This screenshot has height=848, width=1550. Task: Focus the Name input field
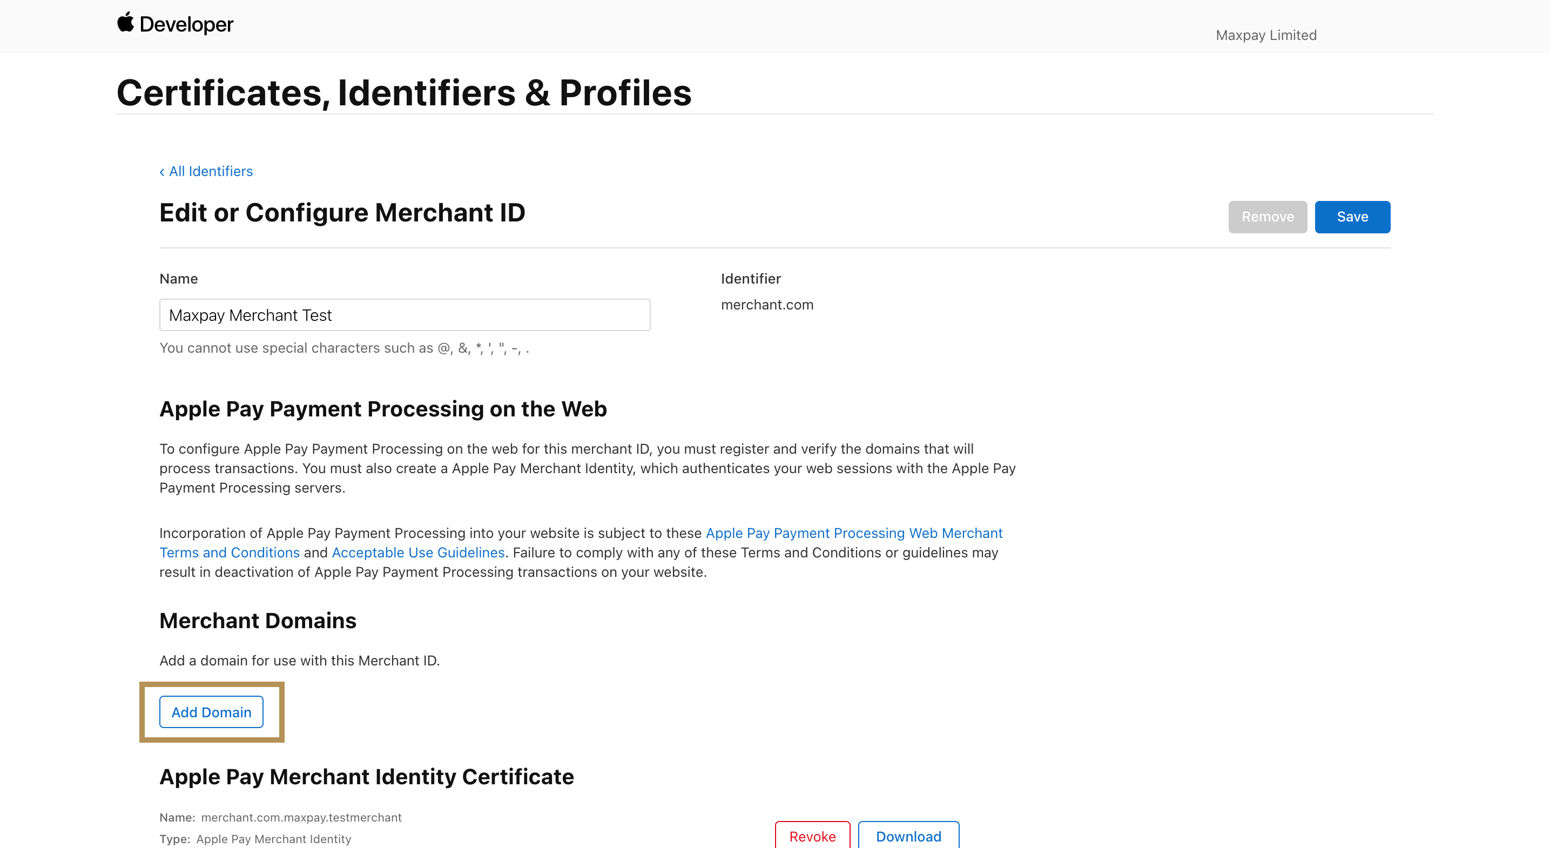405,315
